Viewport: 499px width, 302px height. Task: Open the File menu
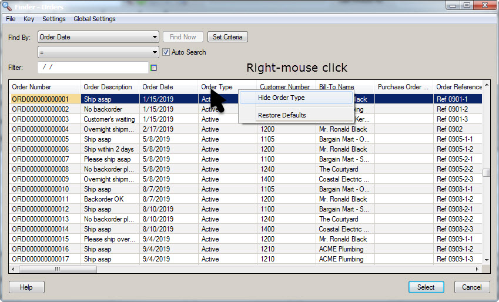pos(11,19)
